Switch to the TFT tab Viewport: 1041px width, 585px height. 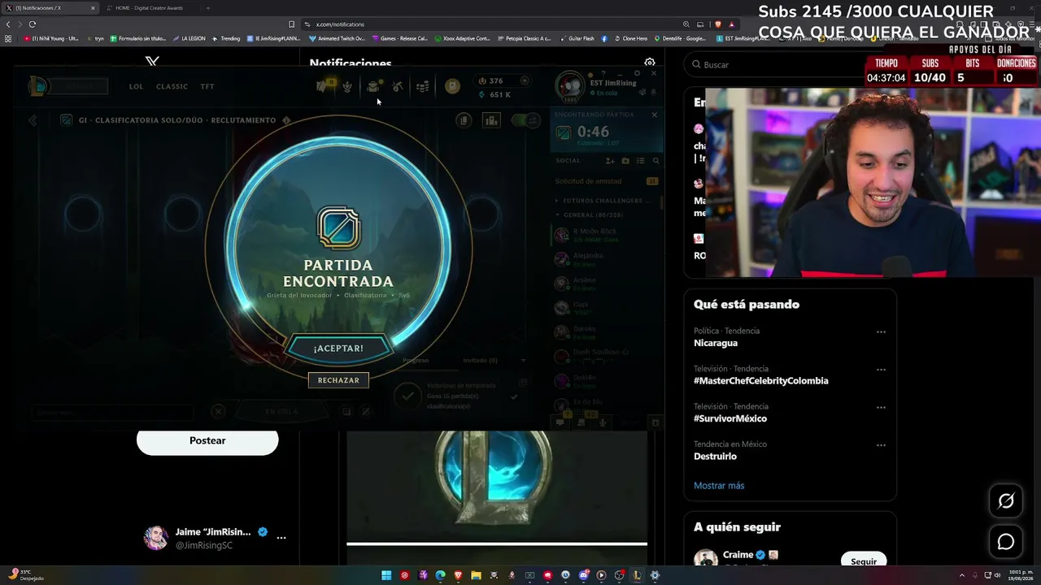pos(207,86)
